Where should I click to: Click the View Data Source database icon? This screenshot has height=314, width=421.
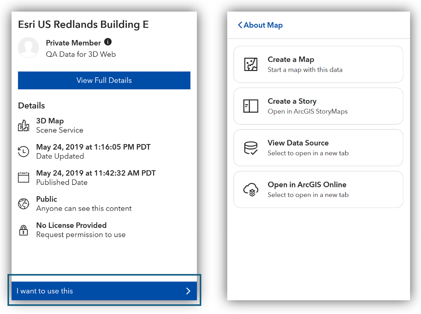click(251, 148)
